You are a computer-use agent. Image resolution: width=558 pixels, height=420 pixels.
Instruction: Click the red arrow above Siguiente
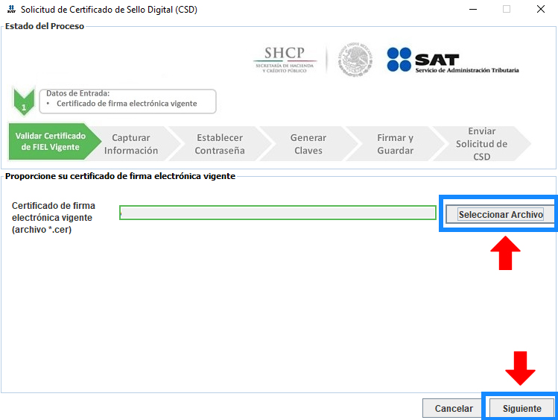(521, 368)
